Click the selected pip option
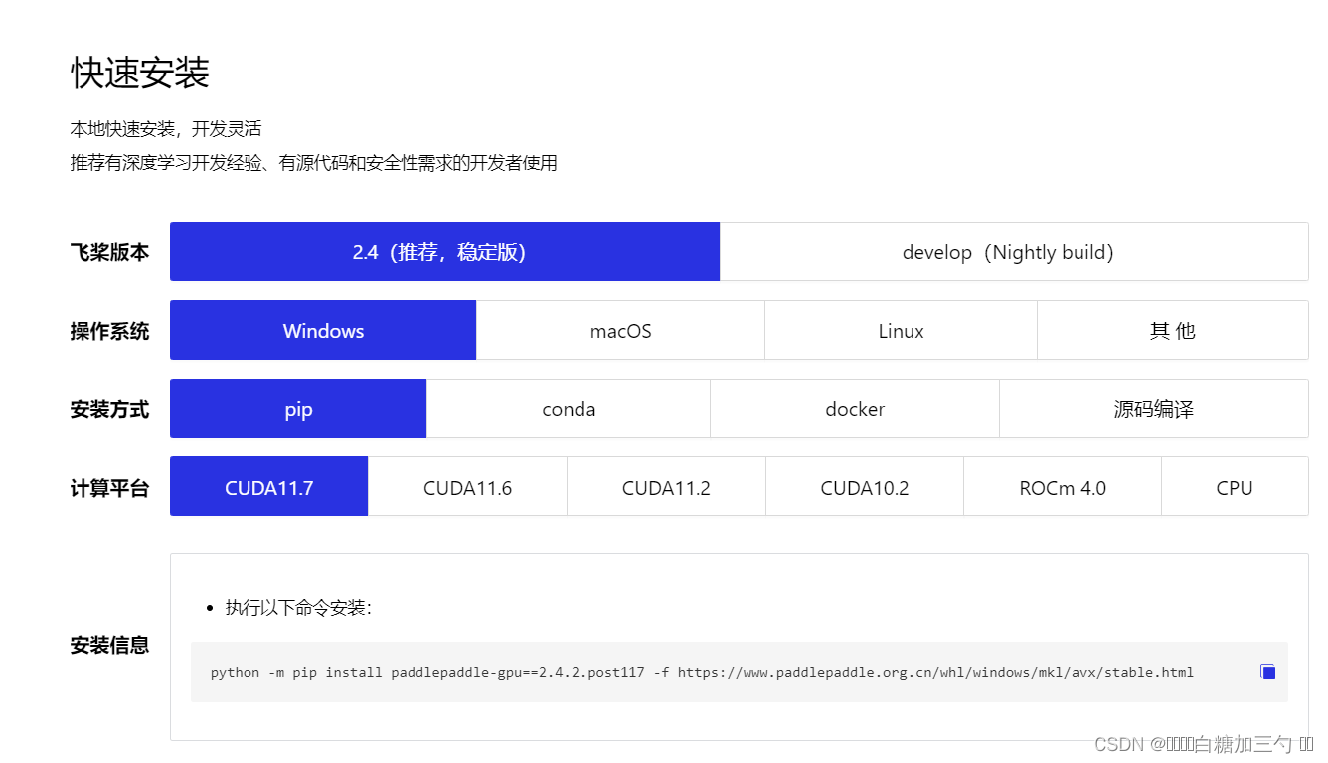The image size is (1328, 763). 297,408
